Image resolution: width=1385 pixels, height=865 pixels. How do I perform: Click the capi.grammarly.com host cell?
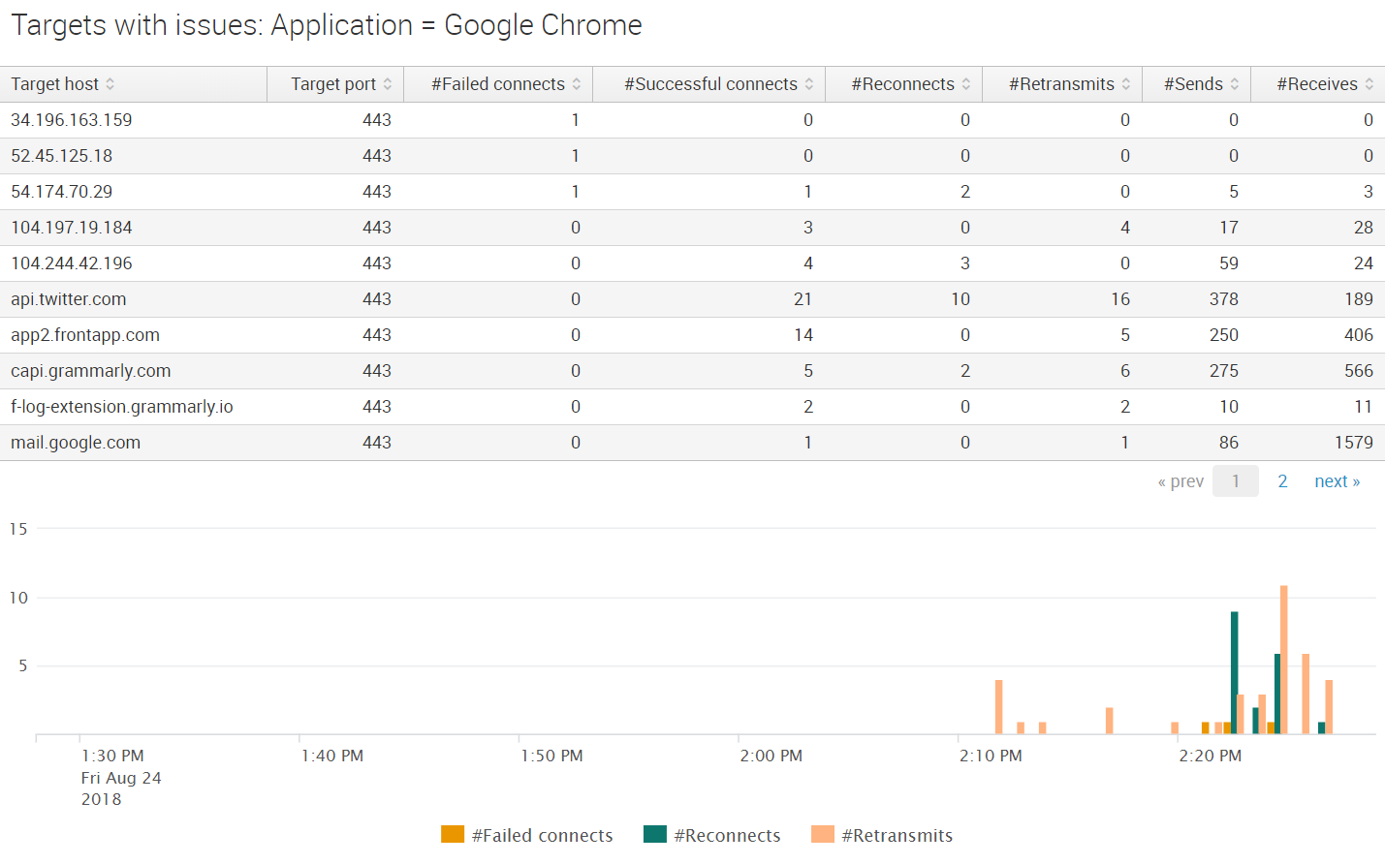pyautogui.click(x=90, y=371)
